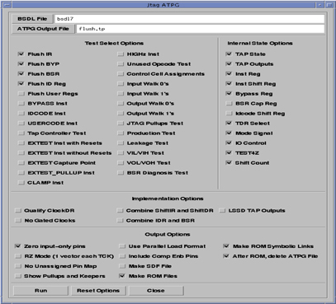Click the flush.tp output file field
336x304 pixels.
click(x=201, y=29)
